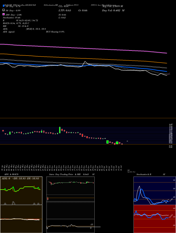Click the magenta 200 Day EMA legend swatch
176x233 pixels.
(4, 14)
